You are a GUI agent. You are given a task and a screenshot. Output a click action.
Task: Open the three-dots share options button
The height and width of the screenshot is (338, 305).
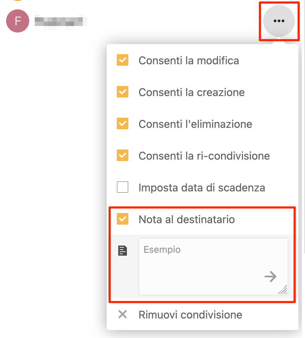(x=279, y=21)
